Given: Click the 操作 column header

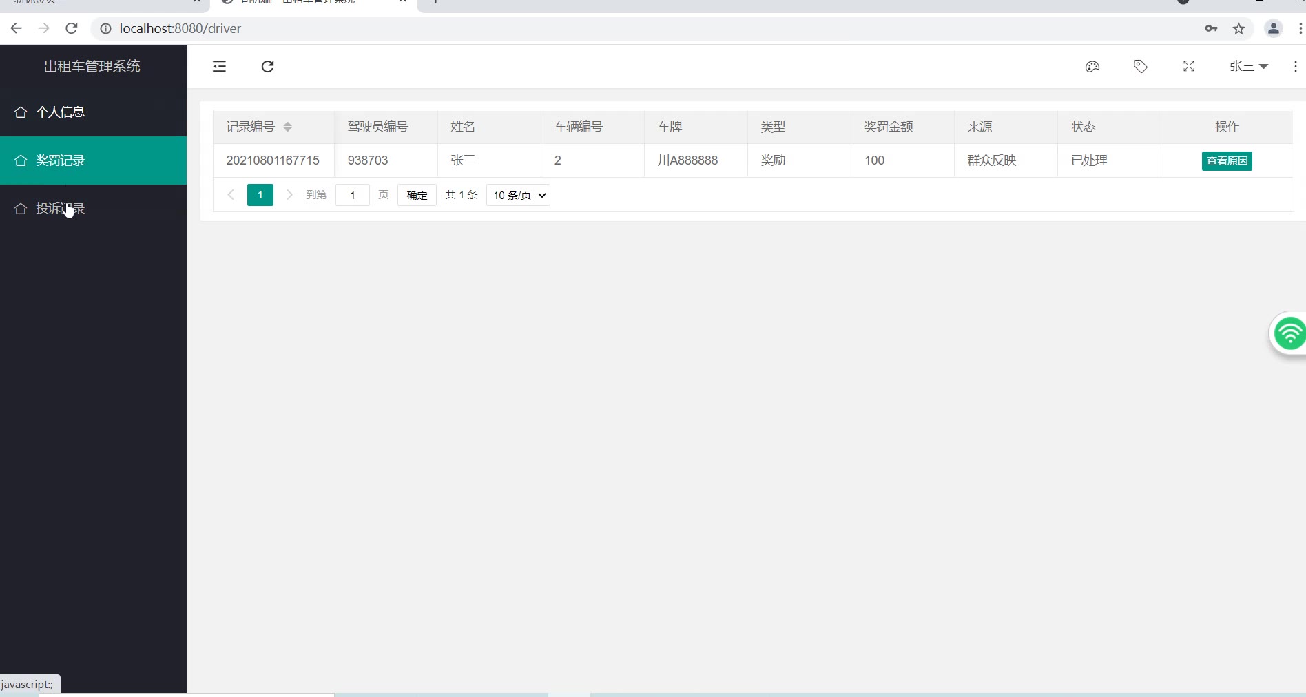Looking at the screenshot, I should [1227, 127].
